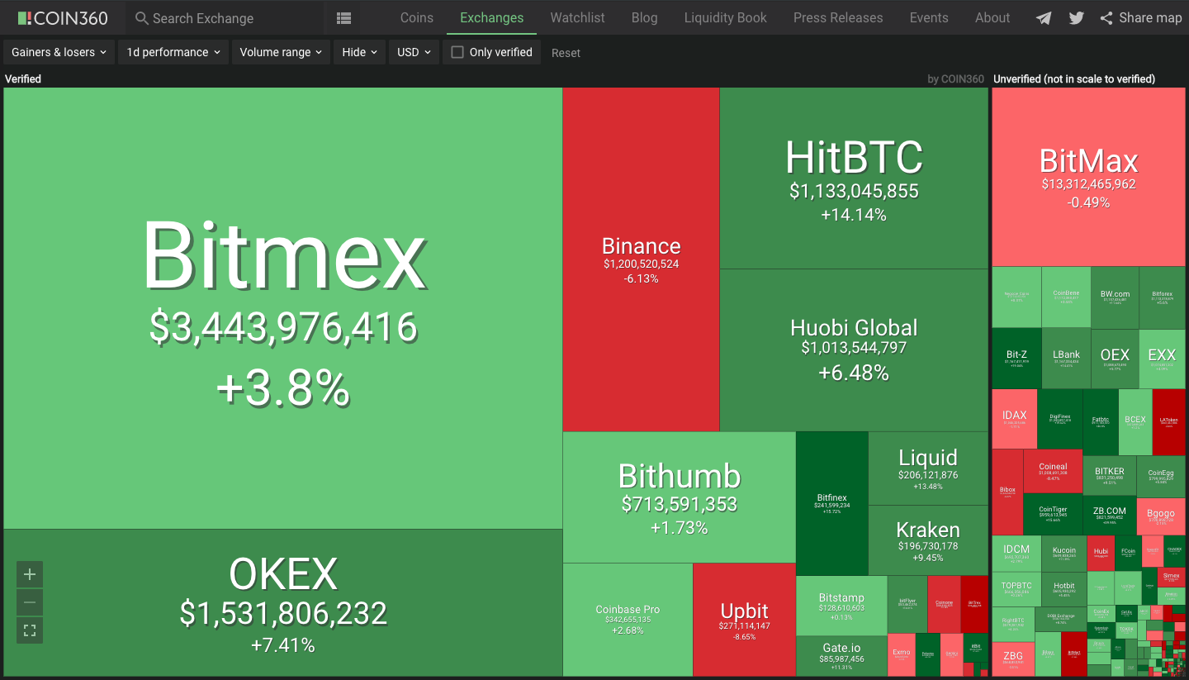Screen dimensions: 1189x680
Task: Click the Share map icon button
Action: (1140, 17)
